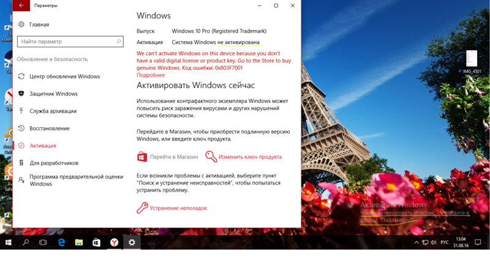The image size is (490, 277).
Task: Click the recovery clock icon
Action: tap(21, 128)
